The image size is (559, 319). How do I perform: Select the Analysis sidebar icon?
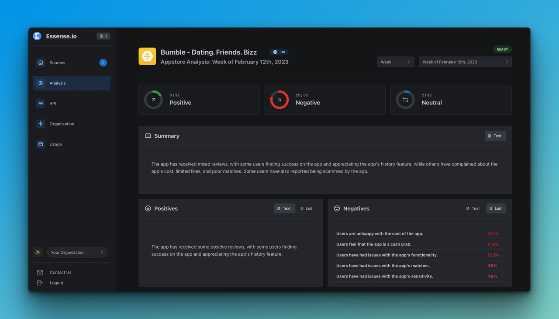pos(41,83)
